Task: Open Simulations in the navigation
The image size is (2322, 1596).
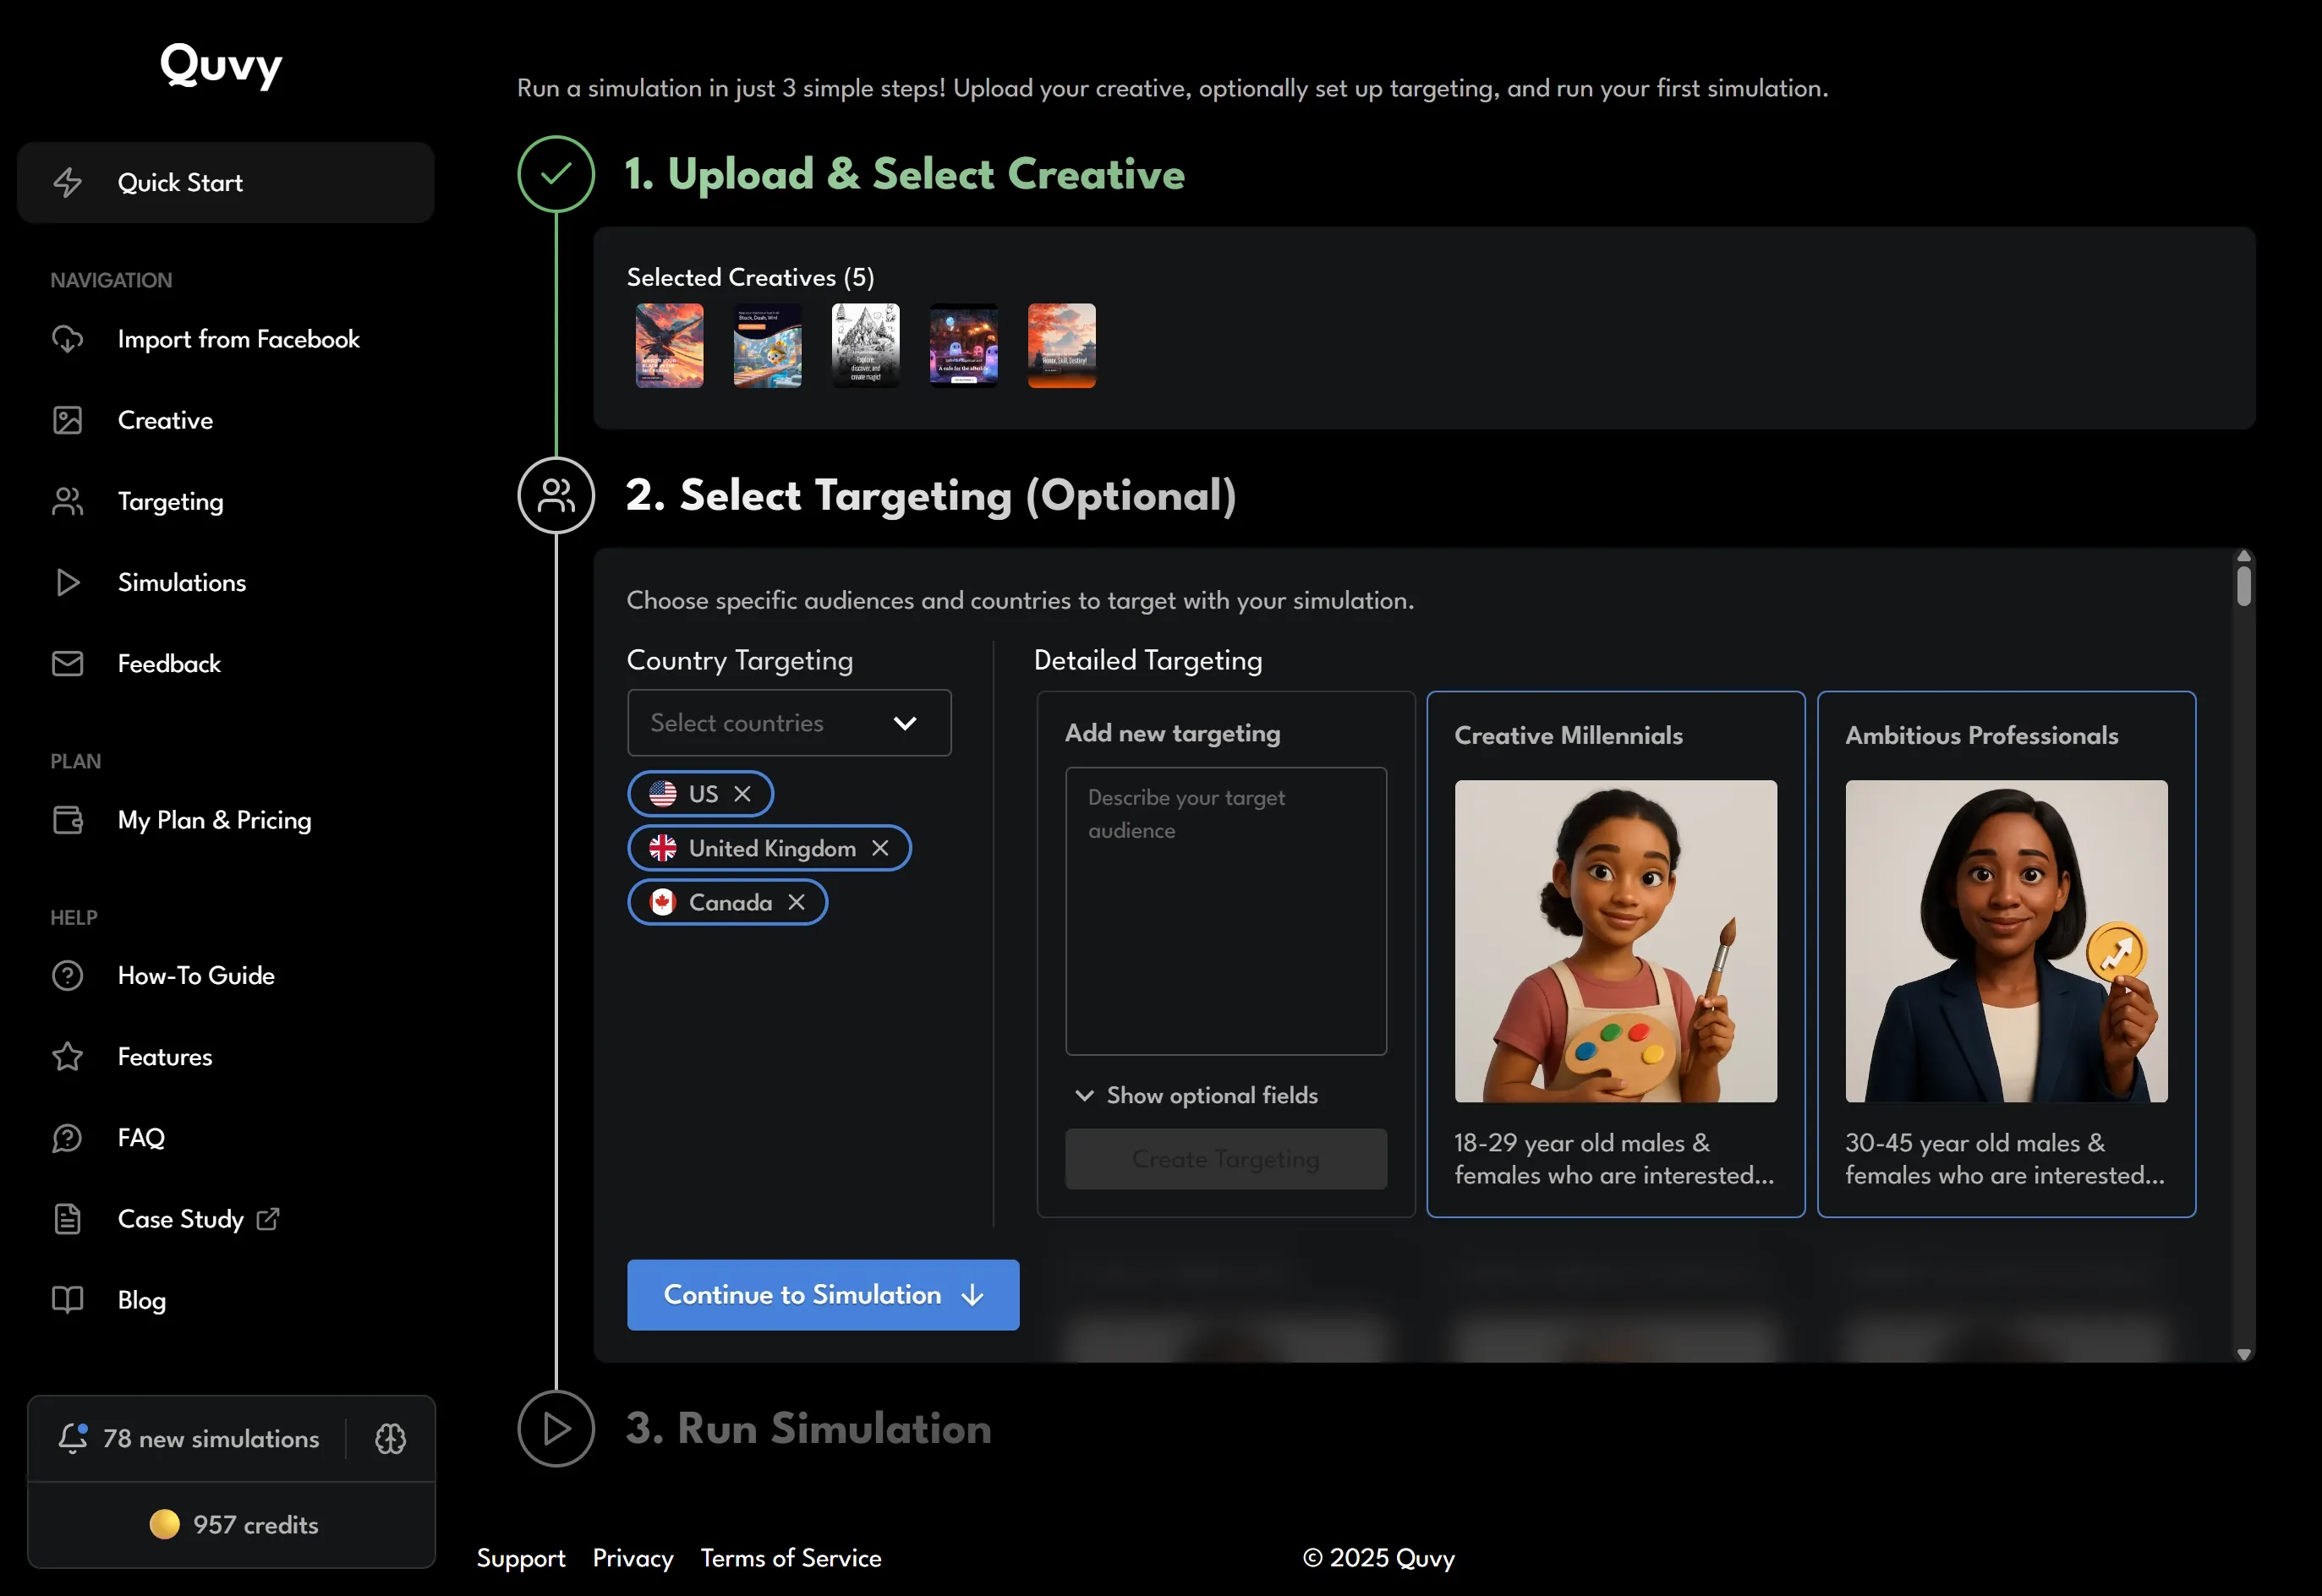Action: [x=181, y=582]
